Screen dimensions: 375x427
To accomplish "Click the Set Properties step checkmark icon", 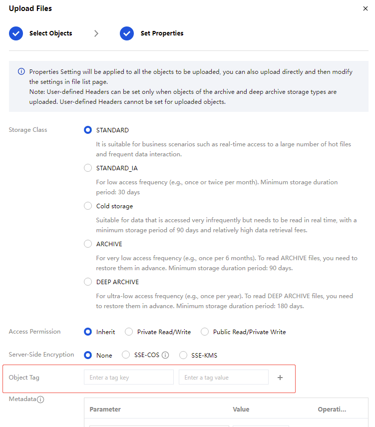I will click(x=127, y=33).
